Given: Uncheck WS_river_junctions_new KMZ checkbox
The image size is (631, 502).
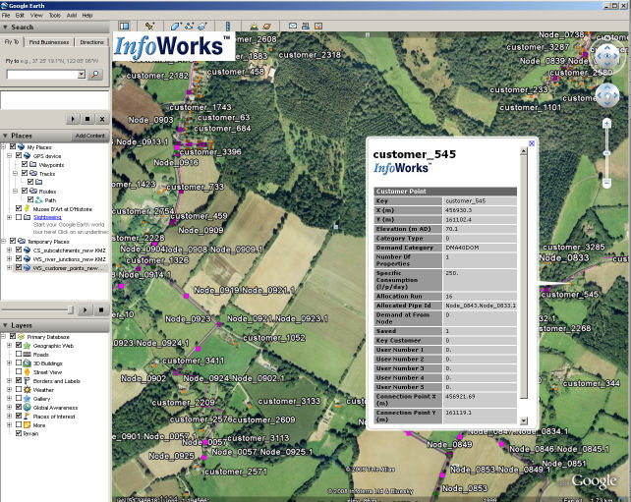Looking at the screenshot, I should 19,258.
